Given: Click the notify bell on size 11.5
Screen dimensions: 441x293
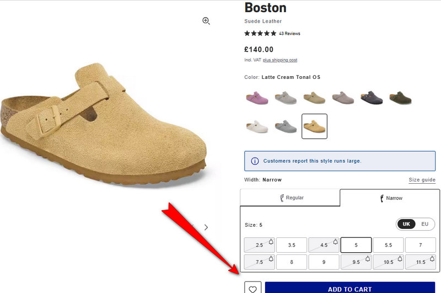Looking at the screenshot, I should (x=432, y=259).
